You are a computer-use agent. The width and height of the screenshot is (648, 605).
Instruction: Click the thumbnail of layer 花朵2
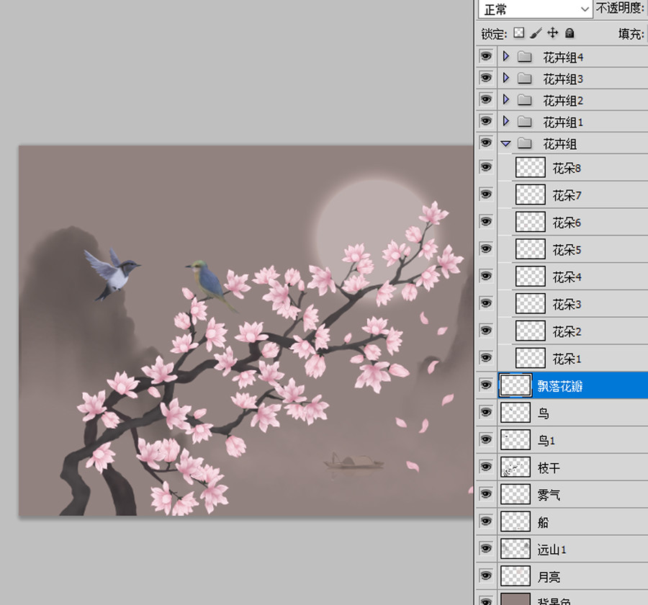(531, 331)
